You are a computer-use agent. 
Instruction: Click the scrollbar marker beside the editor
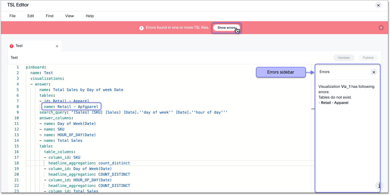tap(313, 109)
